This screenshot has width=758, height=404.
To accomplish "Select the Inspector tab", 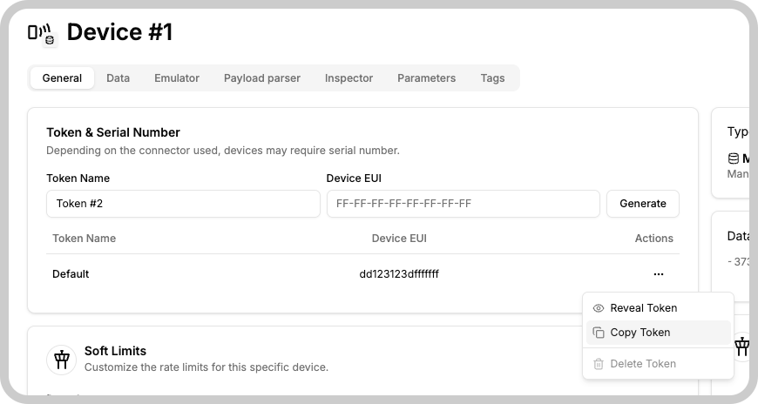I will click(x=349, y=77).
